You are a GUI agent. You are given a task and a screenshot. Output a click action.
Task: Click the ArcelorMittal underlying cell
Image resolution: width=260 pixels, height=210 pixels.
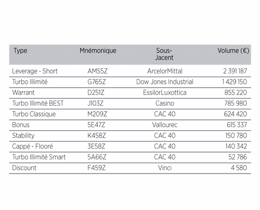click(x=165, y=71)
